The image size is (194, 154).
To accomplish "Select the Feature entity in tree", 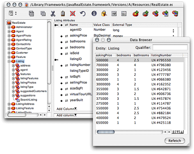I will 21,57.
